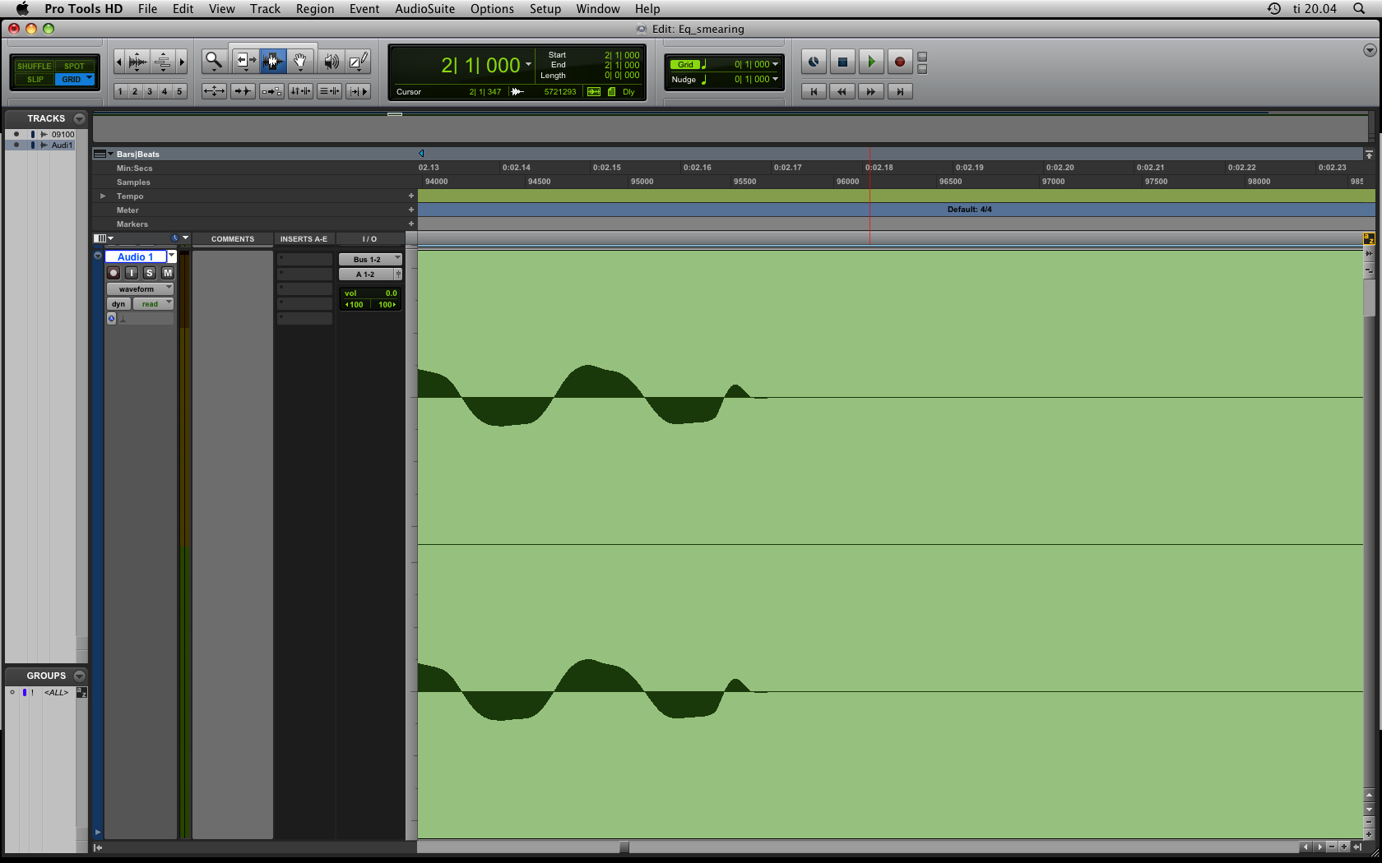Toggle Link Track and Edit Selection

[x=329, y=91]
